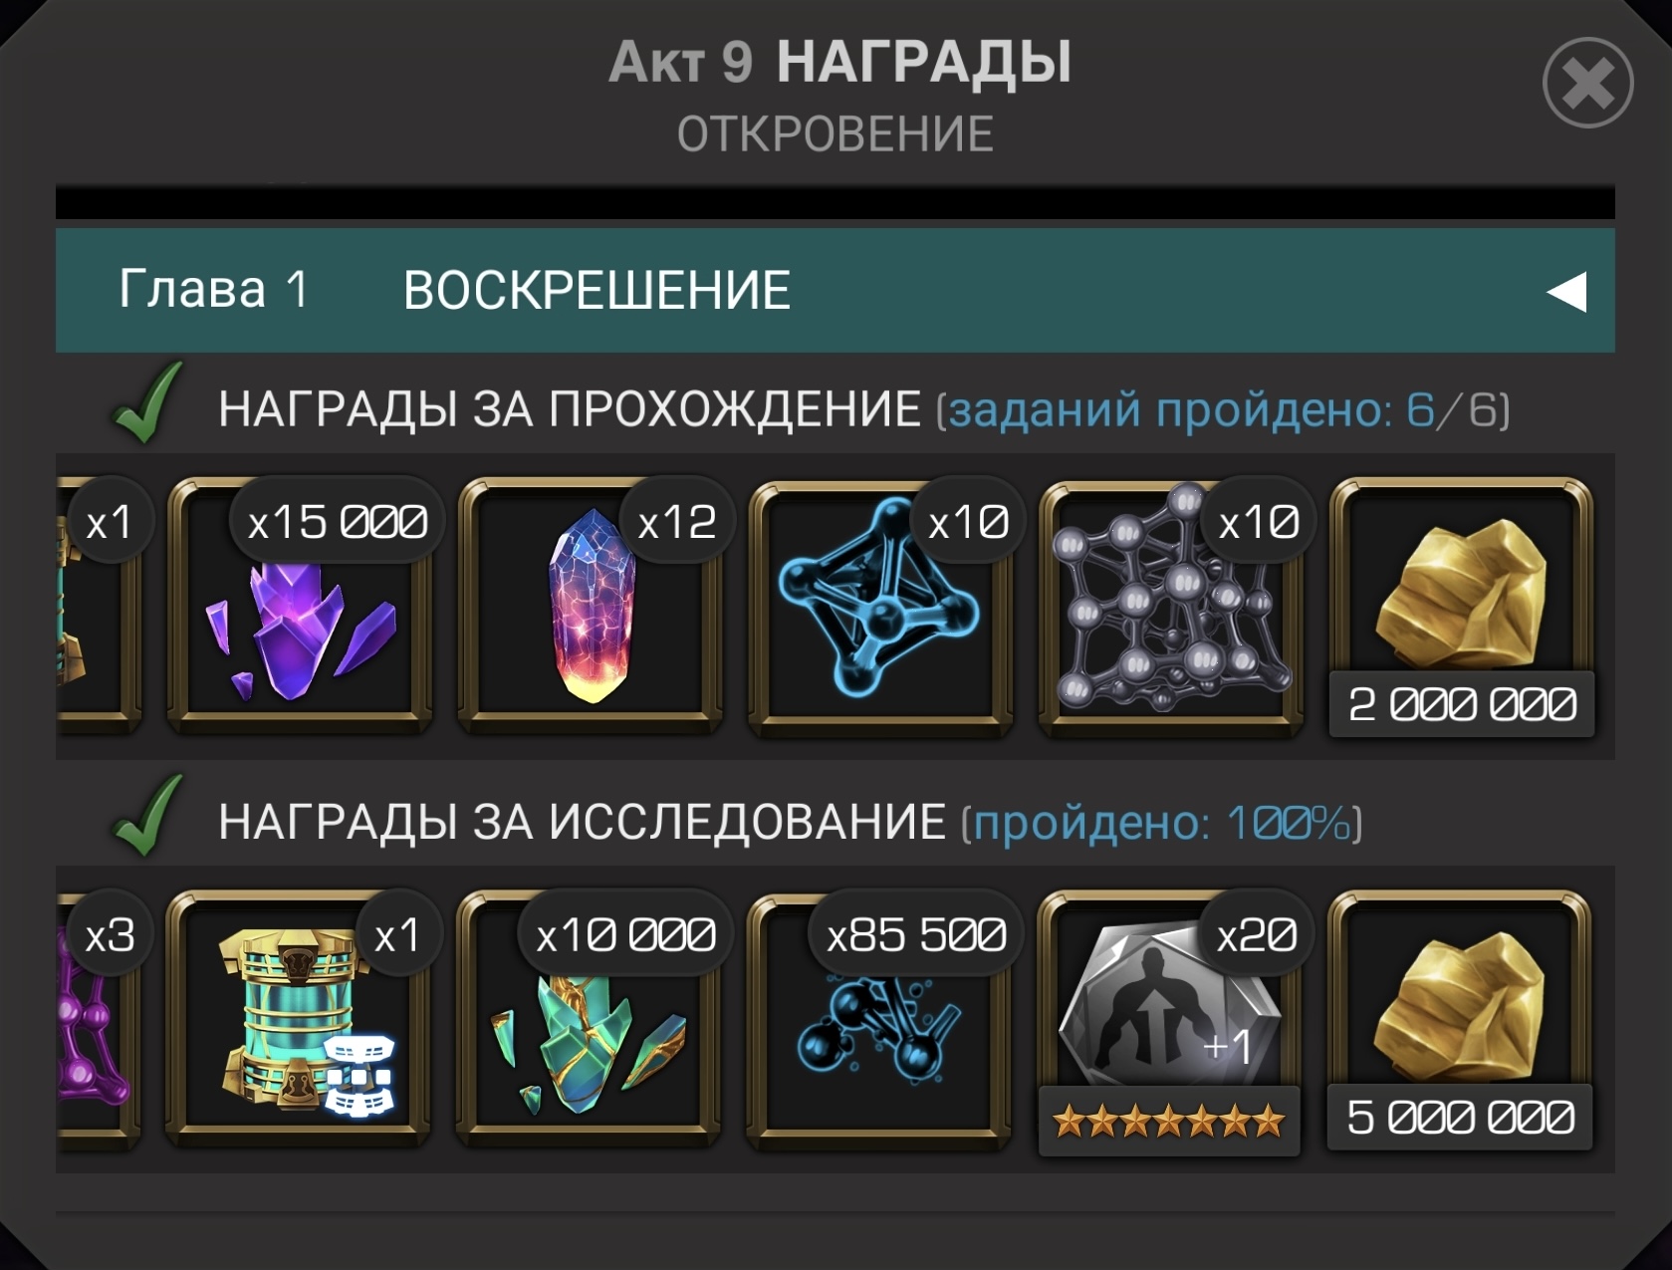Tap the seven-star rank-up gem x20
This screenshot has height=1270, width=1672.
pos(1170,1021)
